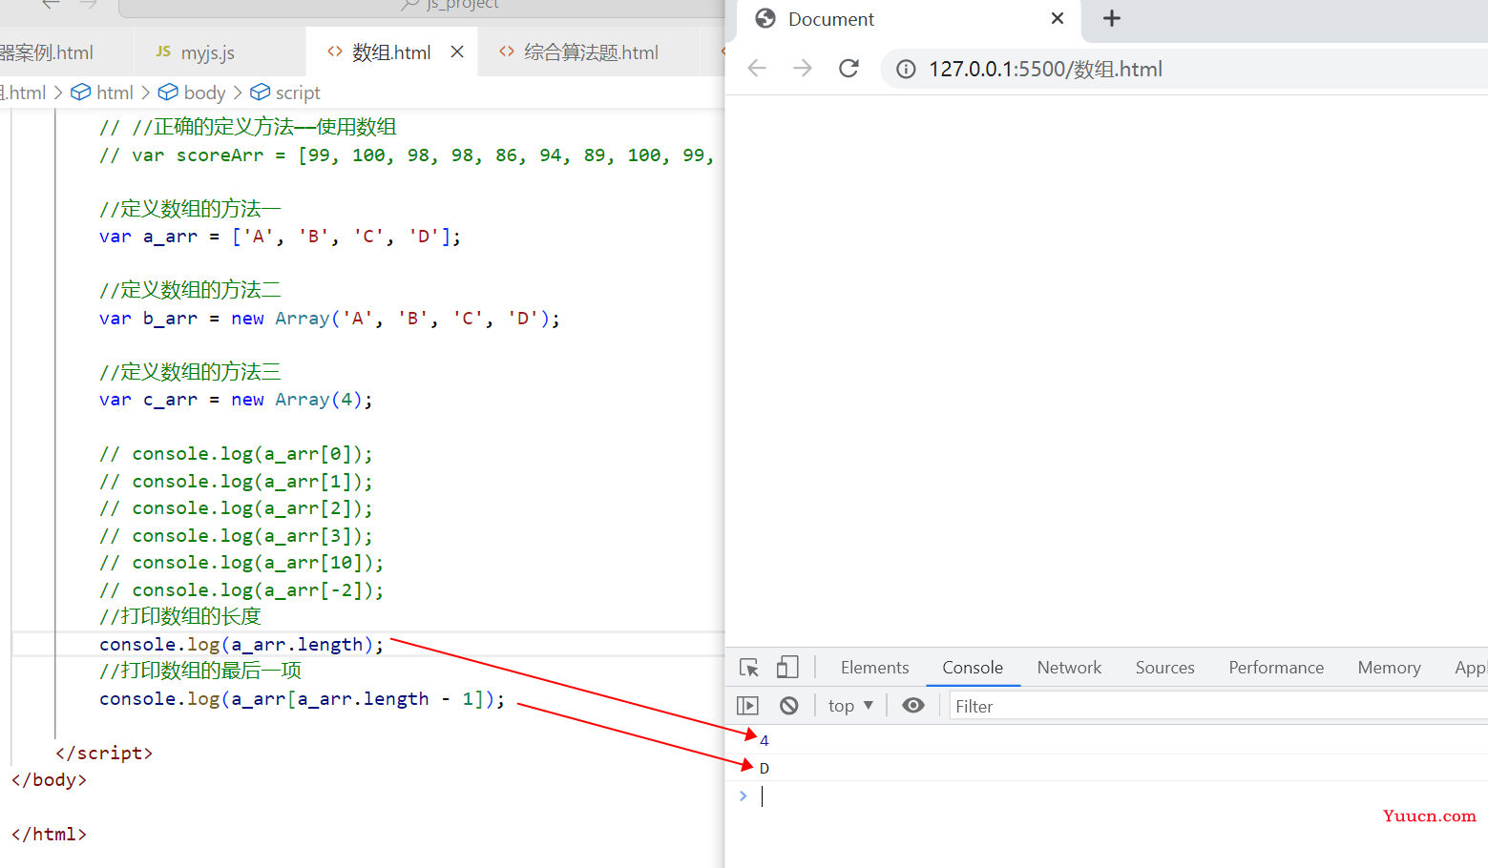Click the line var c_arr = new Array(4);
The height and width of the screenshot is (868, 1488).
pyautogui.click(x=236, y=400)
